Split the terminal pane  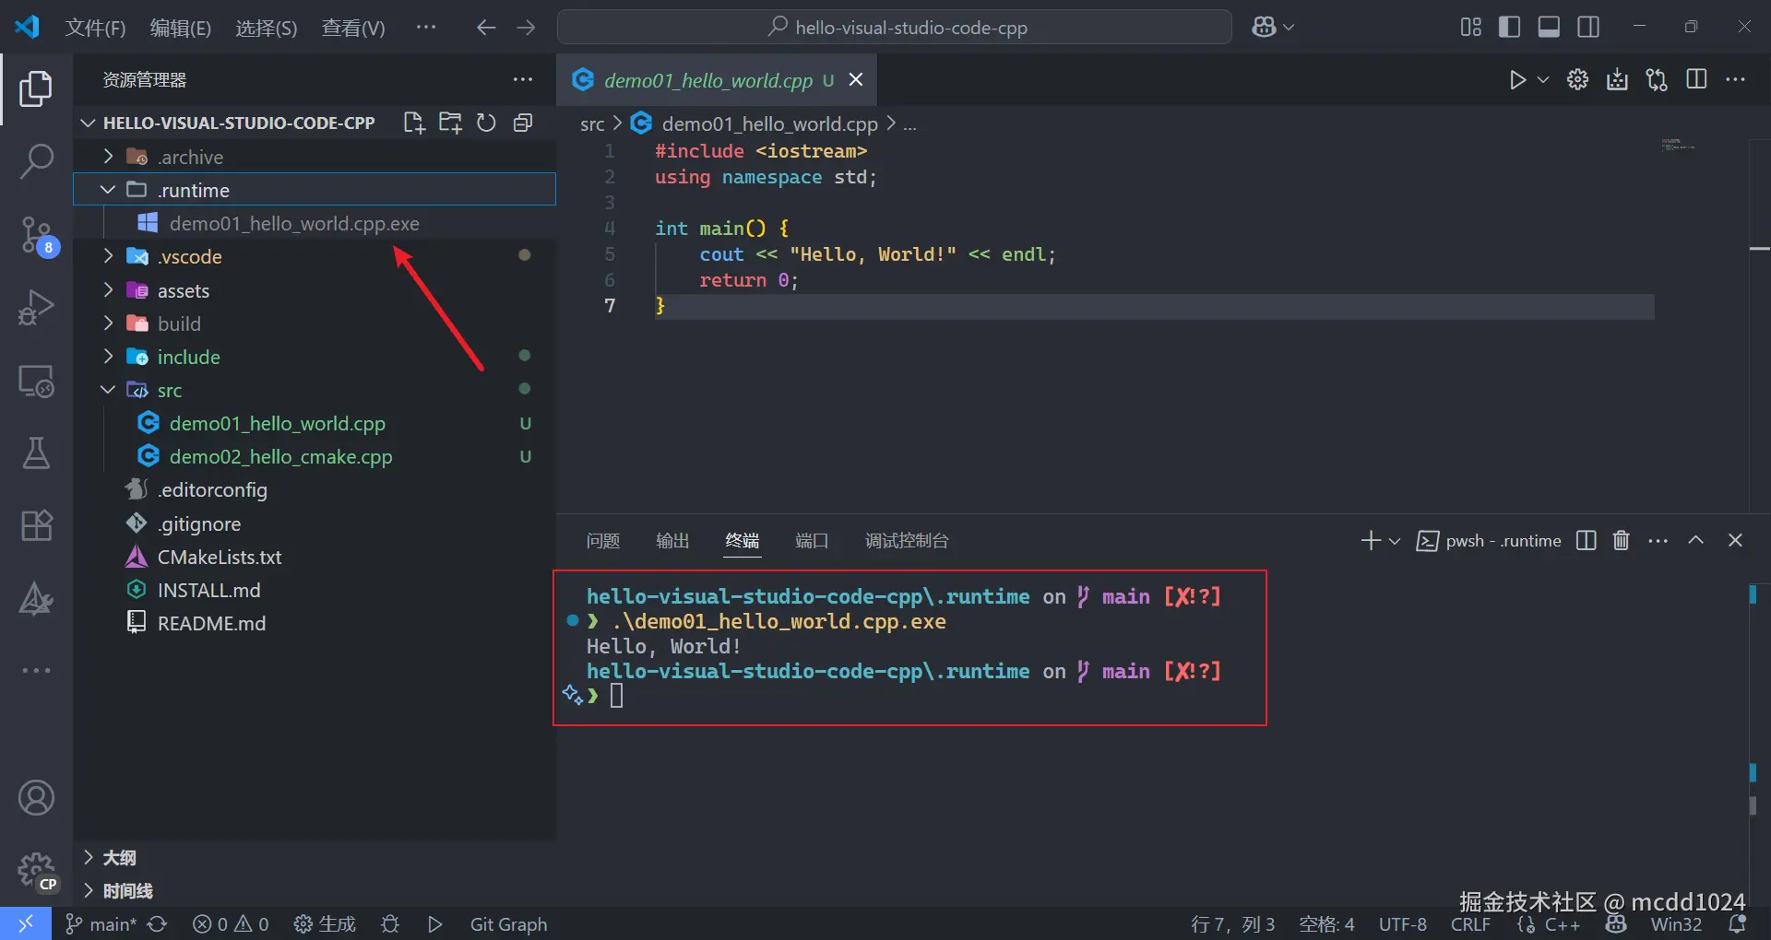[1586, 540]
